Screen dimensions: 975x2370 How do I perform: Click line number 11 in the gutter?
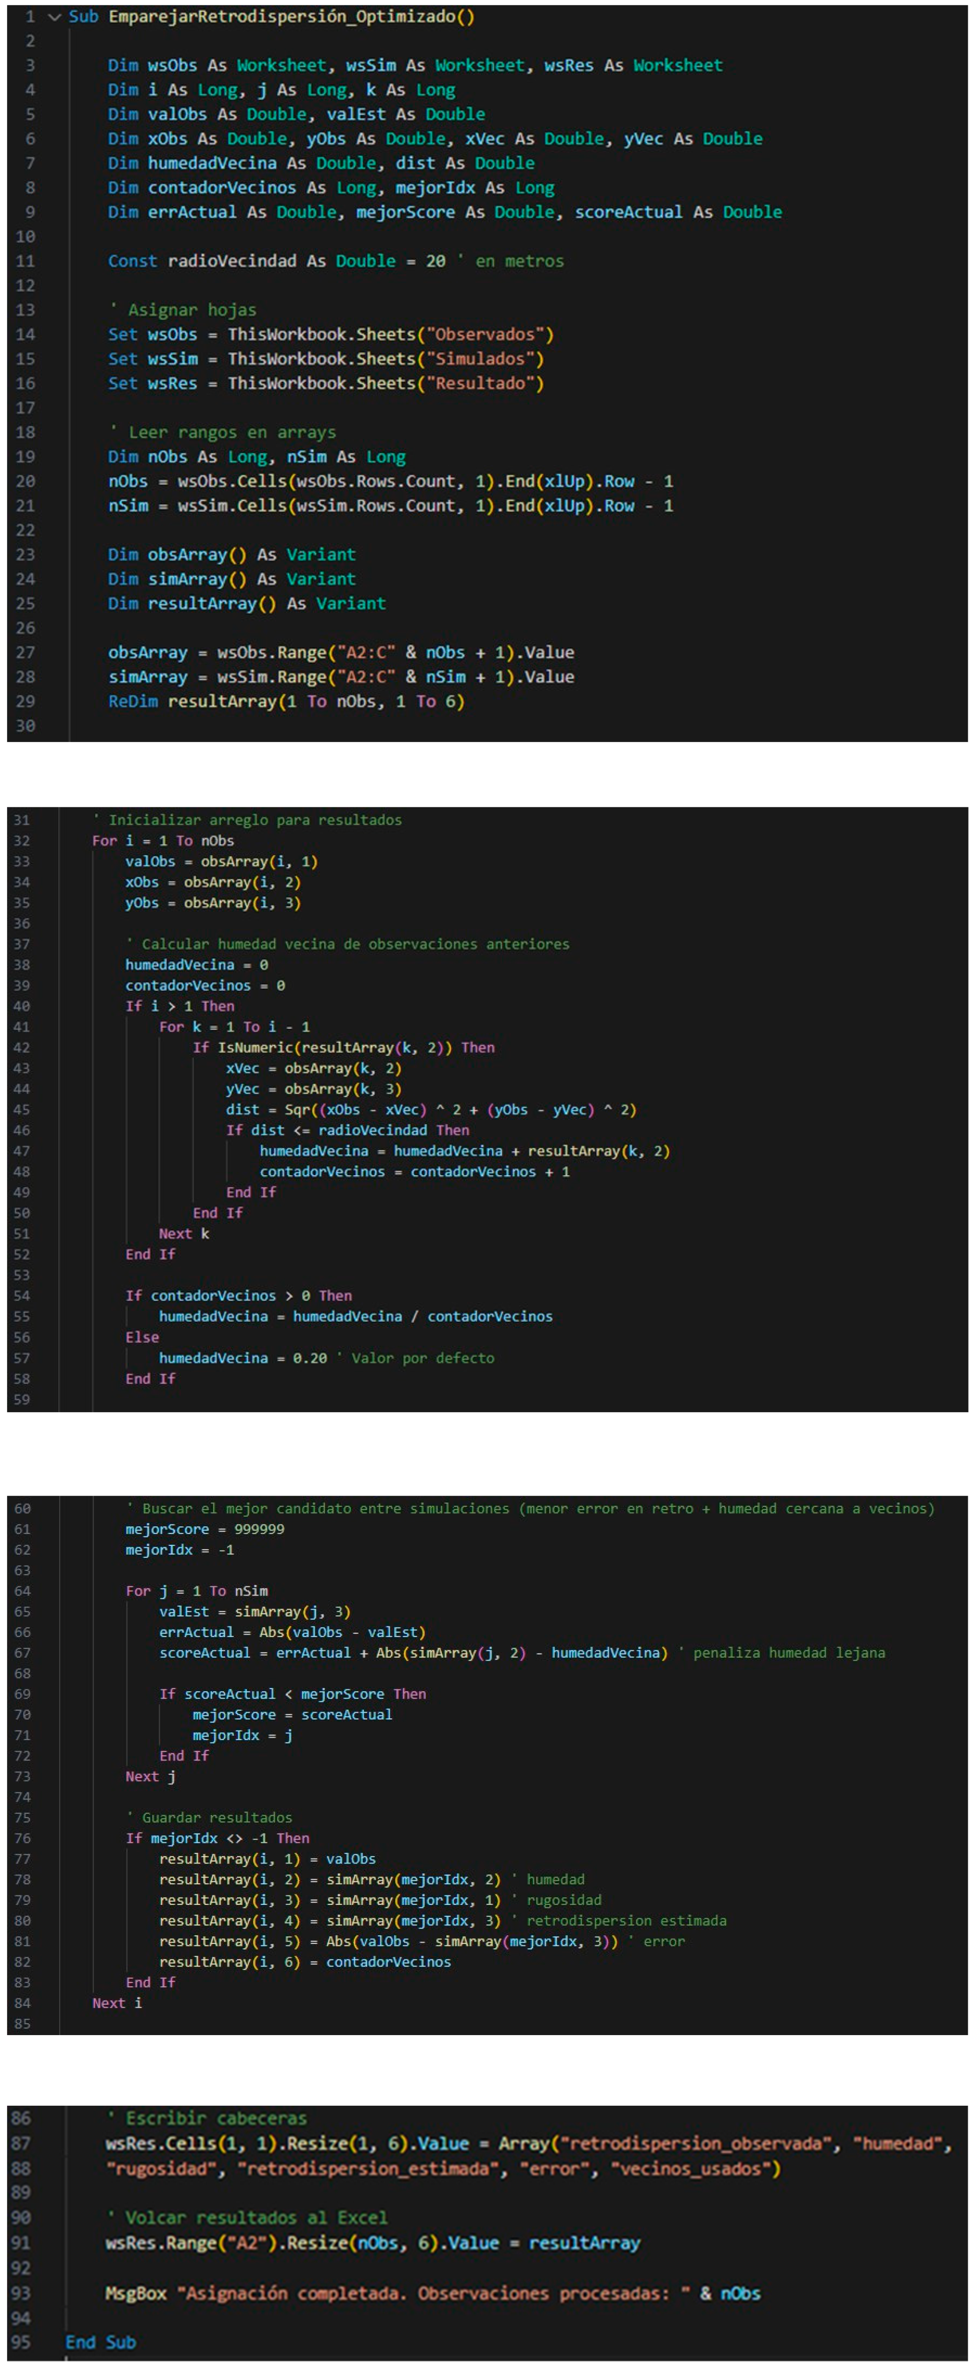click(x=25, y=261)
